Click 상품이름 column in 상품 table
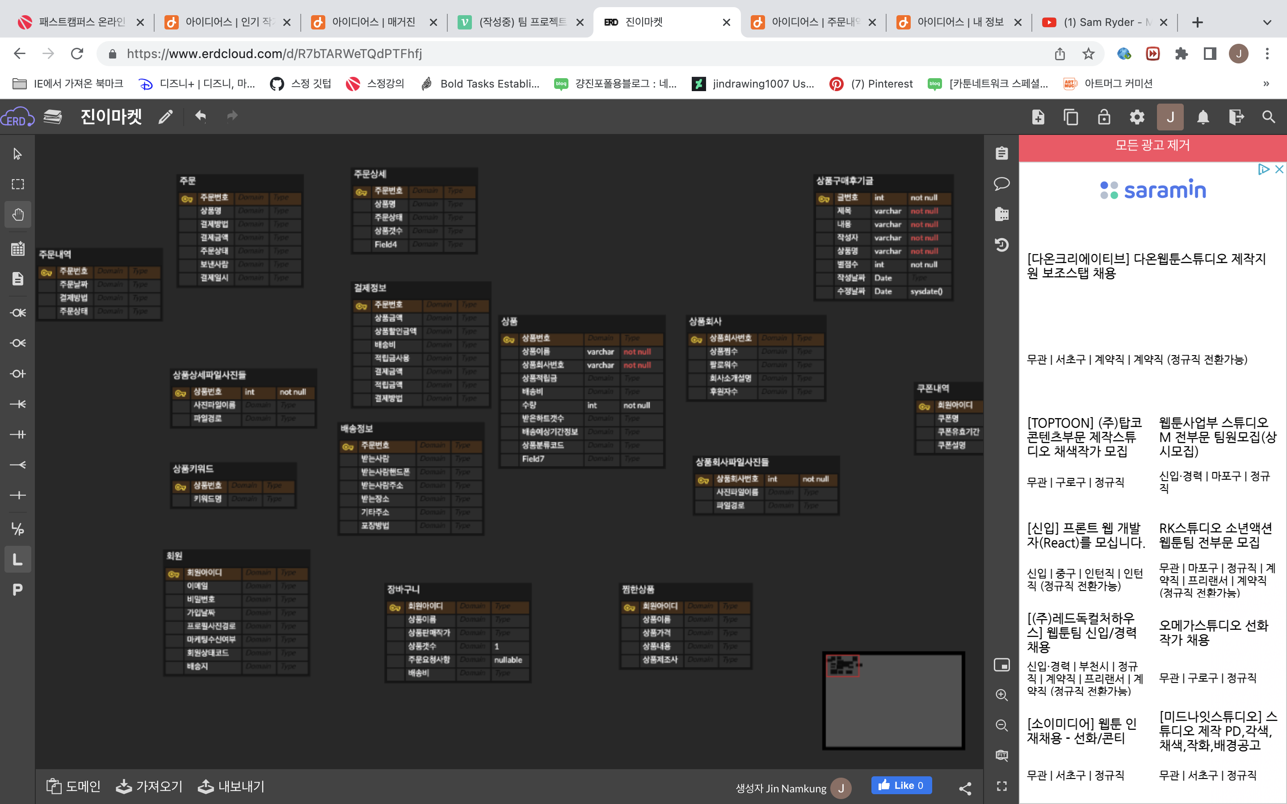This screenshot has height=804, width=1287. pos(536,352)
